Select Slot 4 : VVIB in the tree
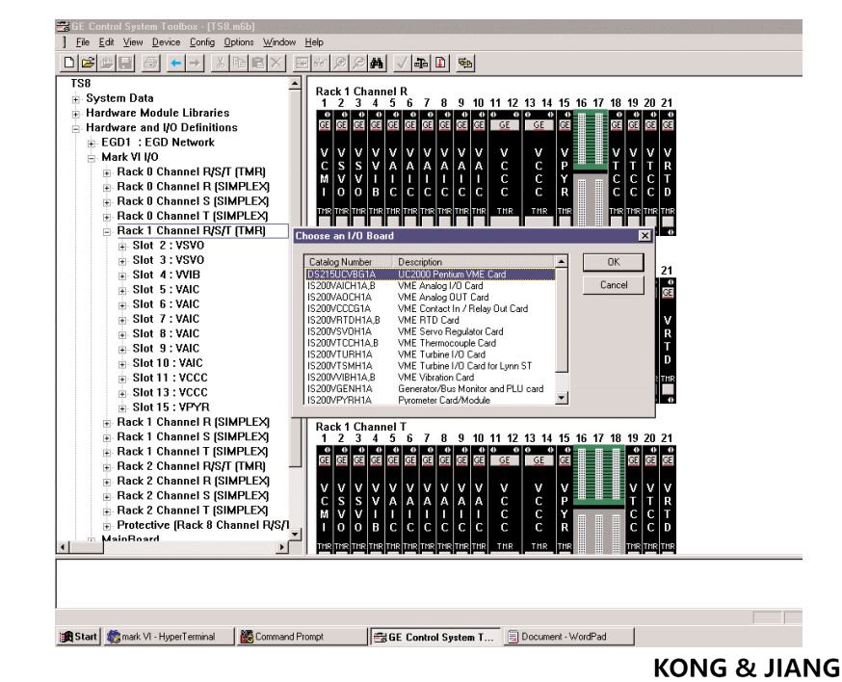Image resolution: width=842 pixels, height=682 pixels. (x=166, y=275)
